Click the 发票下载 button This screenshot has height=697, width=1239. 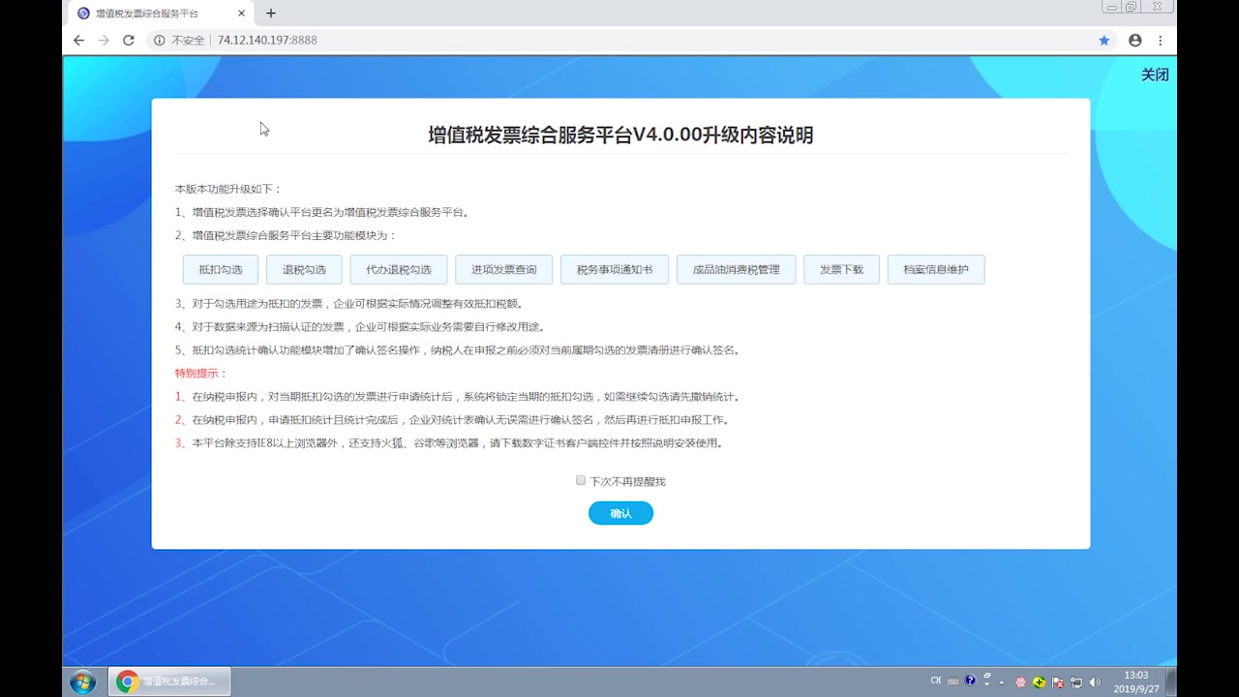(x=841, y=269)
